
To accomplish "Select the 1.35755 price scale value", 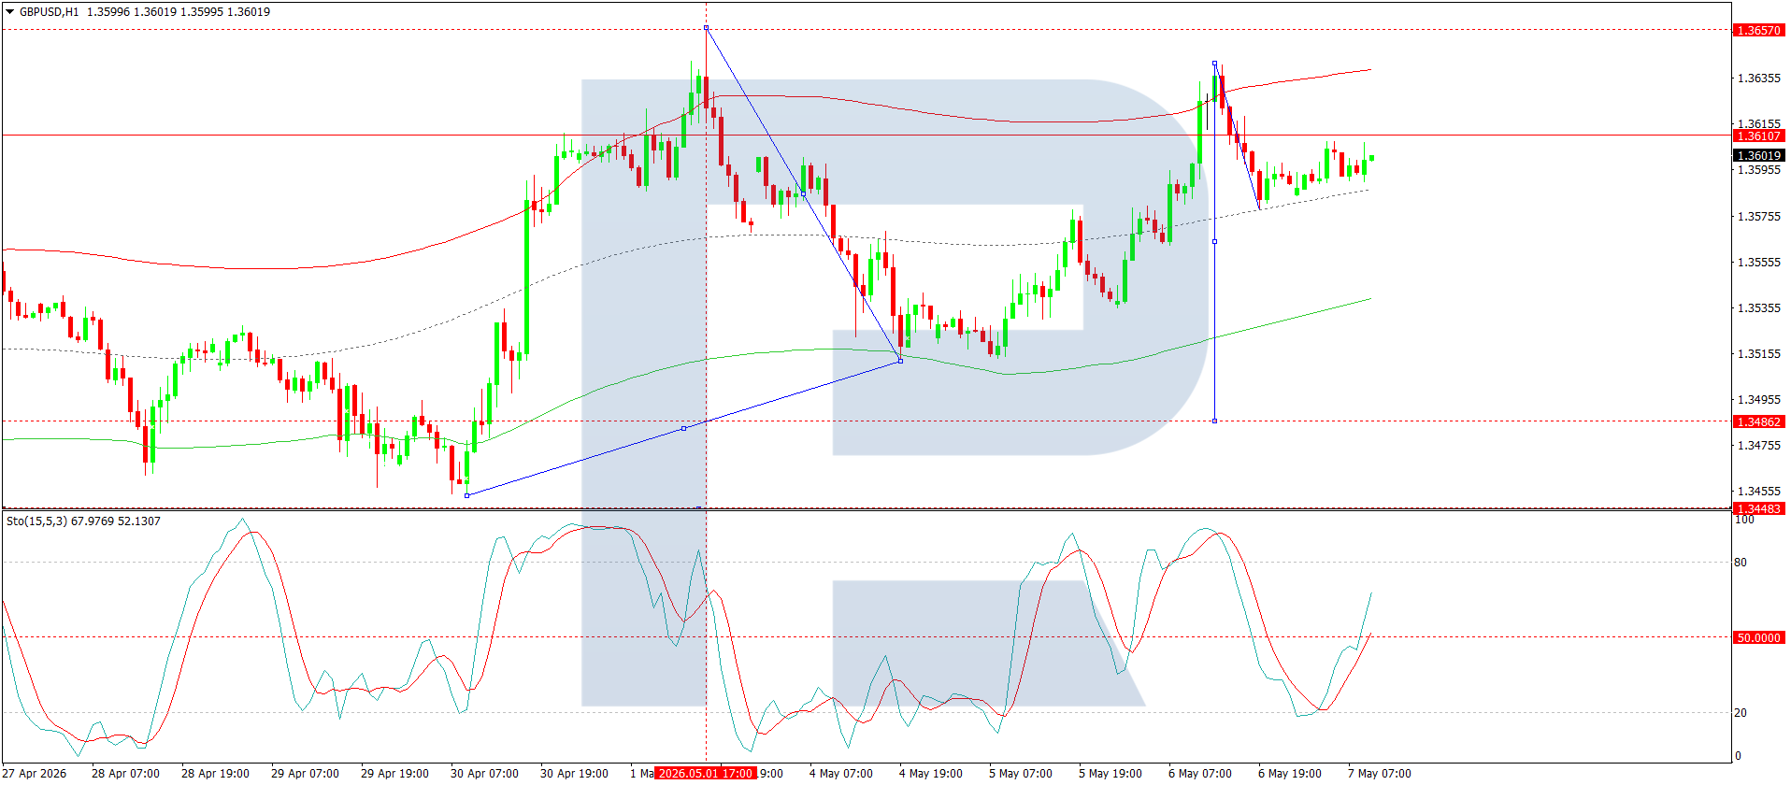I will coord(1758,217).
